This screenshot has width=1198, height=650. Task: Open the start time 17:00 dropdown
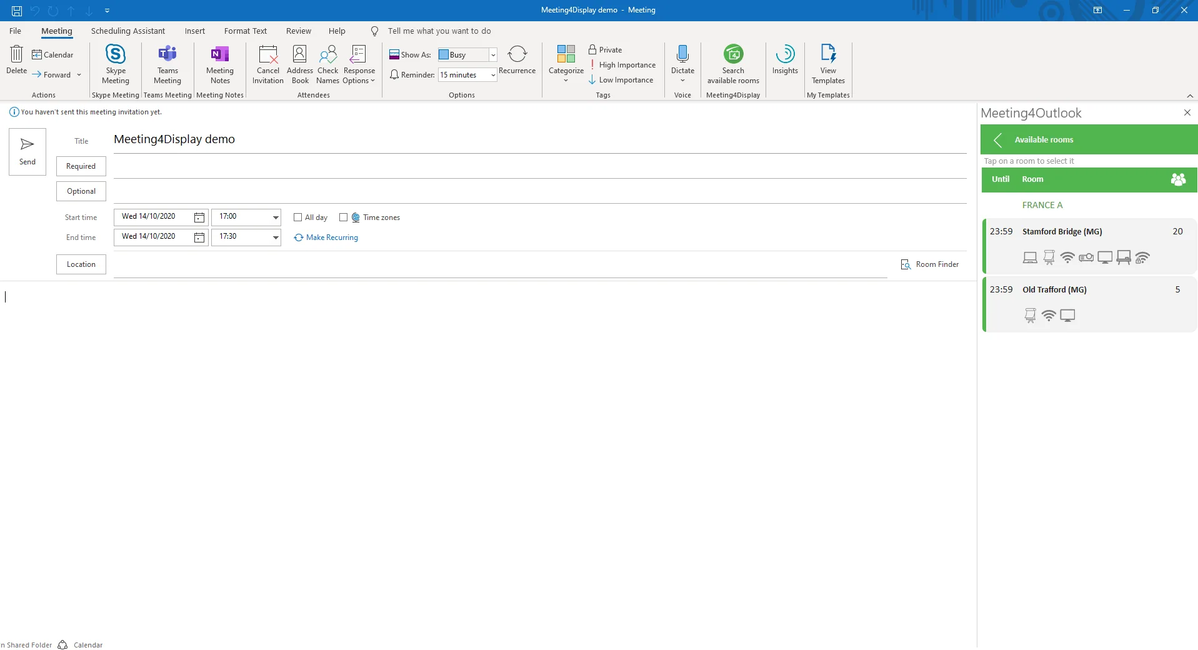click(276, 217)
